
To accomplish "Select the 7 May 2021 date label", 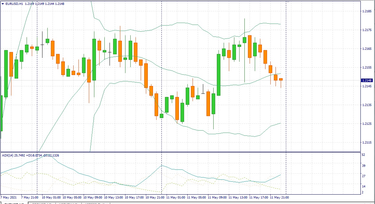I will click(x=9, y=197).
